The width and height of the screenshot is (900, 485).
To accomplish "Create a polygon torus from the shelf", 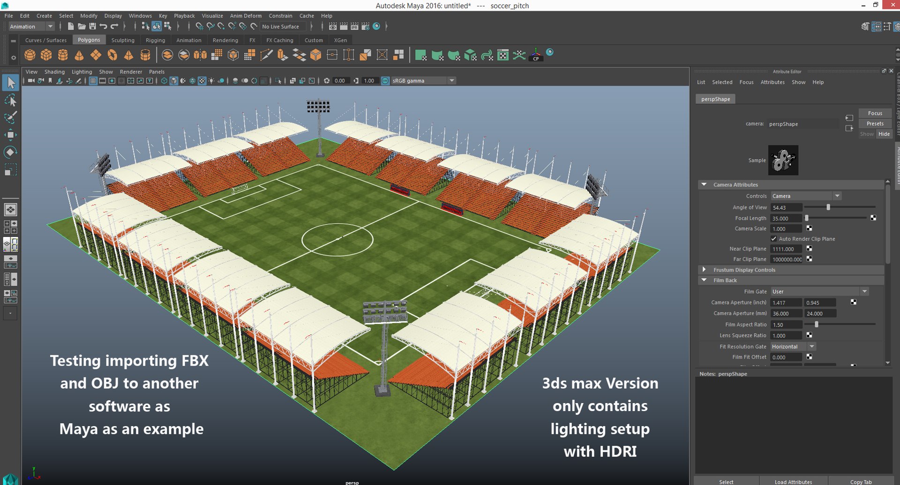I will tap(112, 55).
